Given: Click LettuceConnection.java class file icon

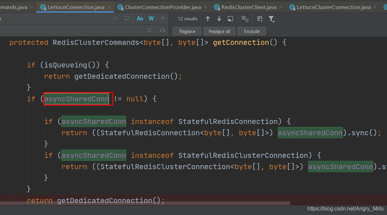Looking at the screenshot, I should [43, 7].
